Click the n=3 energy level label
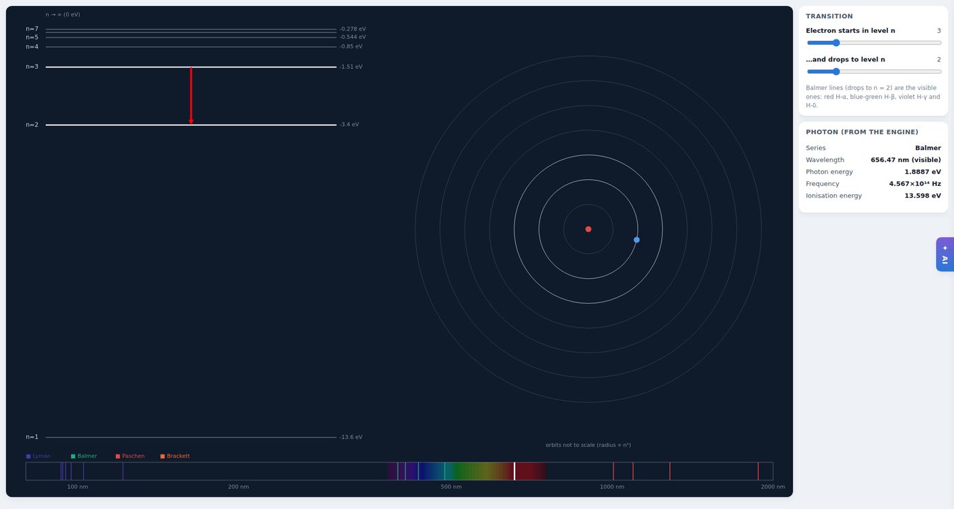This screenshot has width=954, height=509. point(32,67)
